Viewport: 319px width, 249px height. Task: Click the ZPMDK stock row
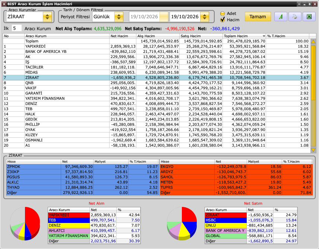pos(82,167)
